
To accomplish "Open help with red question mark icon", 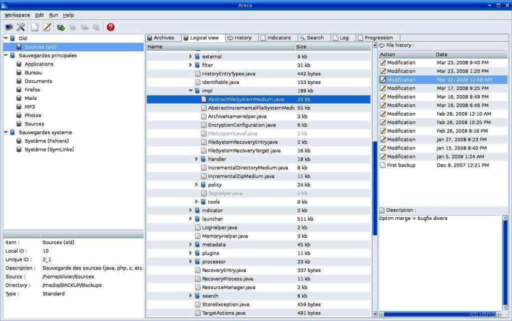I will (110, 27).
